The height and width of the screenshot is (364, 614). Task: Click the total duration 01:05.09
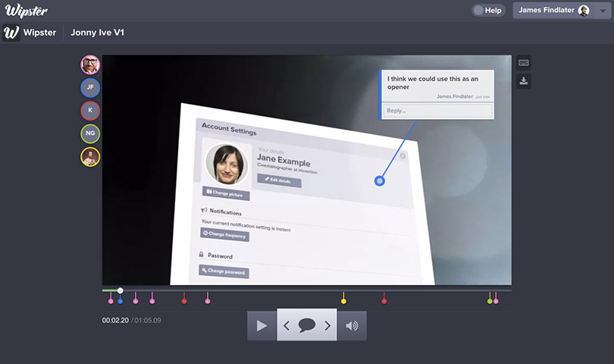click(148, 321)
